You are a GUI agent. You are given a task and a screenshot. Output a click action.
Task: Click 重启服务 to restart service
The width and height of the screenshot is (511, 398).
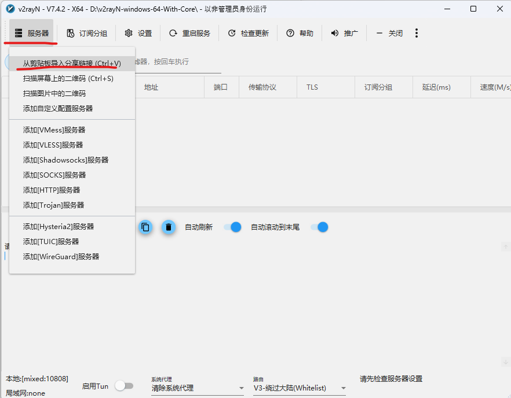(189, 33)
